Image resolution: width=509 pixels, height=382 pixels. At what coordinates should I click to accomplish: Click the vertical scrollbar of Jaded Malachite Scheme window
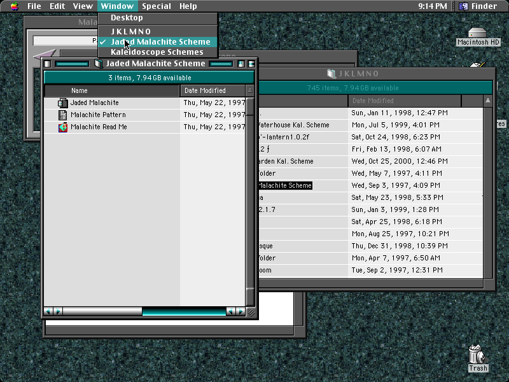point(250,201)
